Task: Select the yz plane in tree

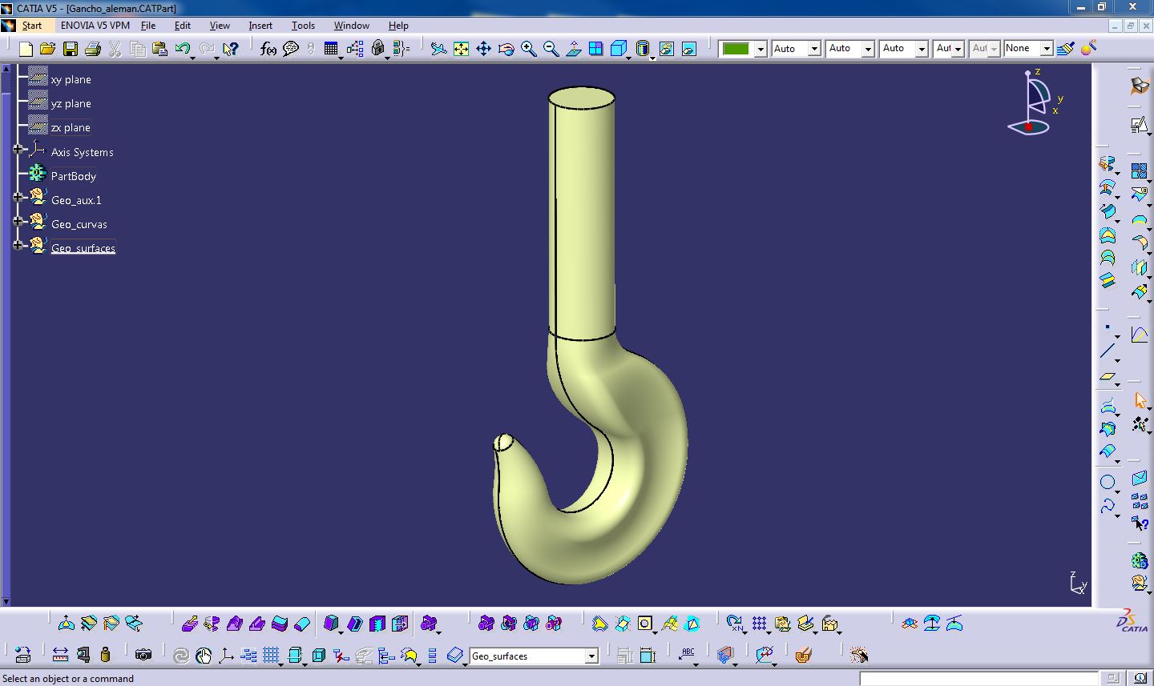Action: [71, 103]
